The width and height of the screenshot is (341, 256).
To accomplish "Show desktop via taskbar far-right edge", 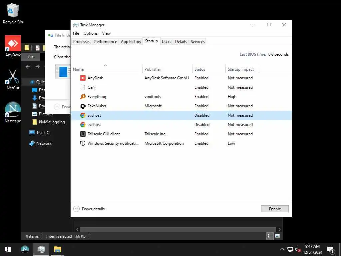I will (x=340, y=249).
